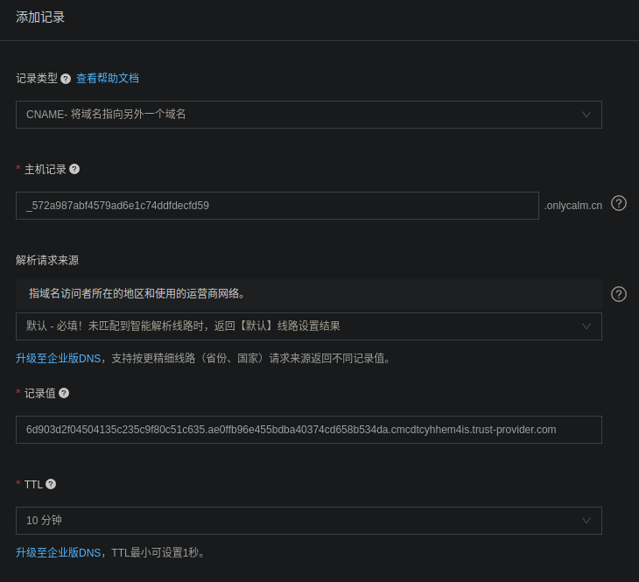
Task: Open the 10 分钟 TTL dropdown
Action: [308, 521]
